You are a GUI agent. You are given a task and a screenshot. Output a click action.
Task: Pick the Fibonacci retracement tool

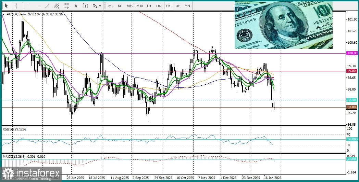click(66, 6)
